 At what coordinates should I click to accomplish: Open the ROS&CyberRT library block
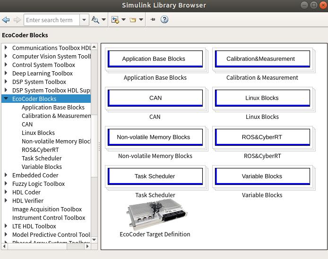coord(262,137)
